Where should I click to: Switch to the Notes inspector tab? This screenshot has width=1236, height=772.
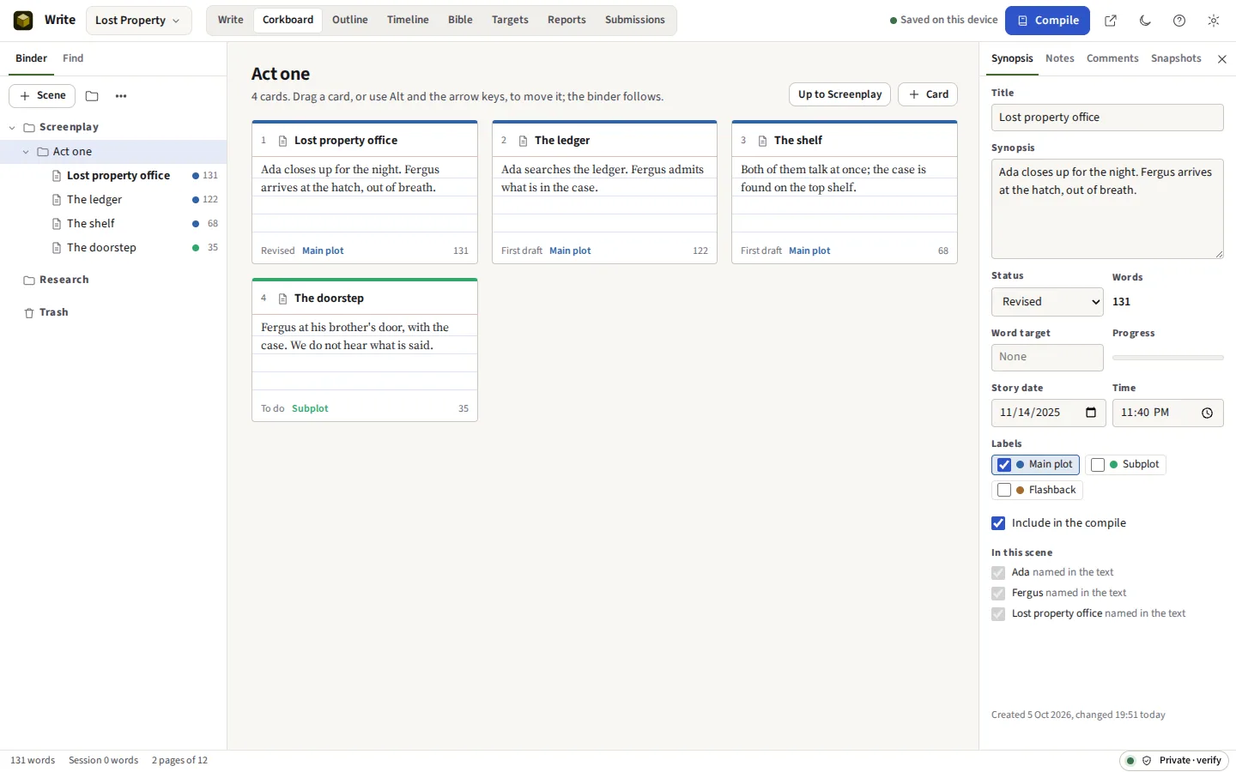click(x=1060, y=58)
